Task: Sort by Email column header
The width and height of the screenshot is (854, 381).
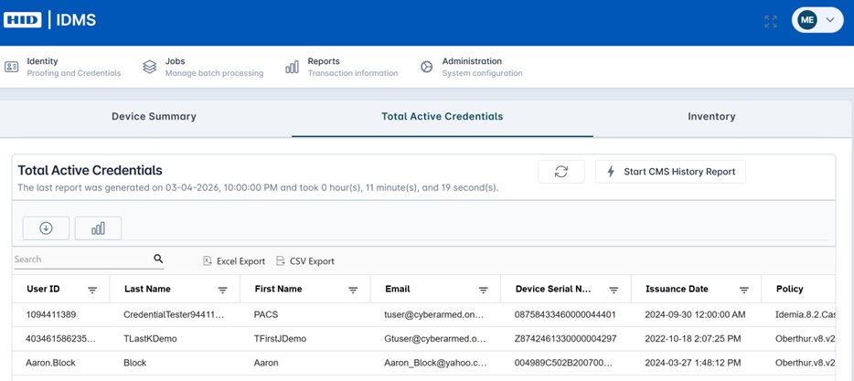Action: (397, 289)
